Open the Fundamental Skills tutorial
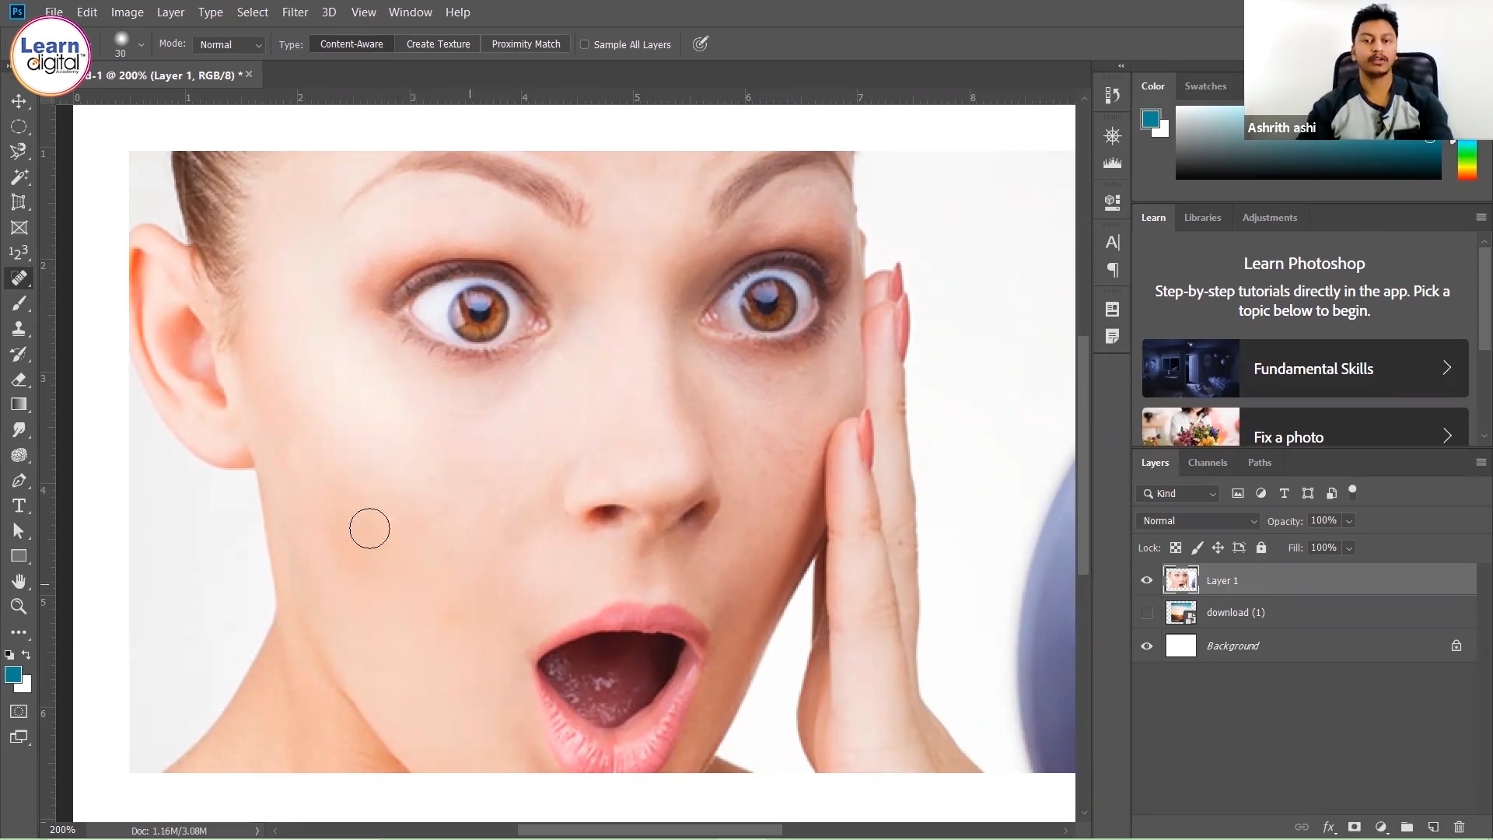1493x840 pixels. (1305, 368)
